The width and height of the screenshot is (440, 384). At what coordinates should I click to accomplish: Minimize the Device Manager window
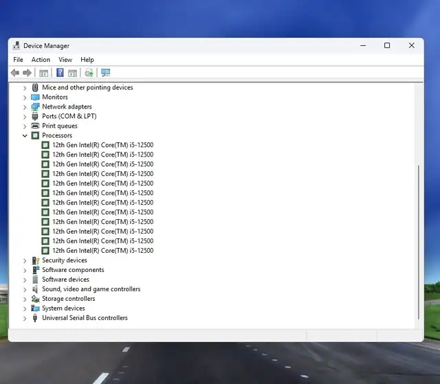click(x=363, y=45)
